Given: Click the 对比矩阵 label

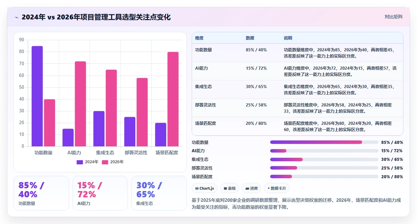Looking at the screenshot, I should click(x=394, y=17).
